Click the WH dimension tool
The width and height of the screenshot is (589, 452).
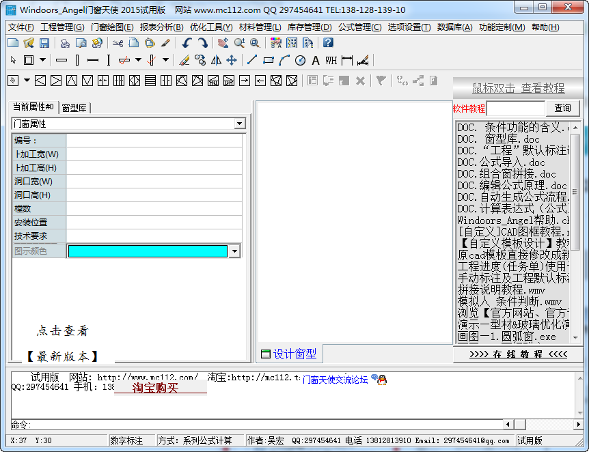331,60
